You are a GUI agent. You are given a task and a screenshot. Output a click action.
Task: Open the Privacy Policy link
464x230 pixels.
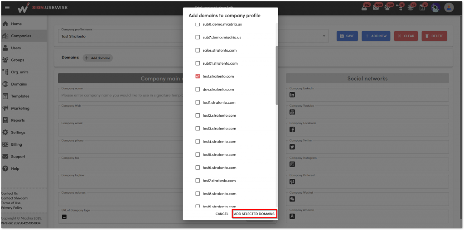pyautogui.click(x=11, y=208)
